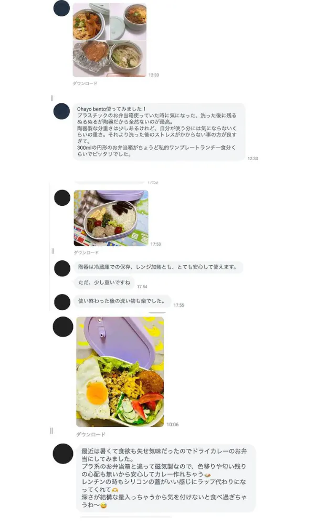315x525 pixels.
Task: Open the purple oval bento box photo
Action: click(111, 218)
